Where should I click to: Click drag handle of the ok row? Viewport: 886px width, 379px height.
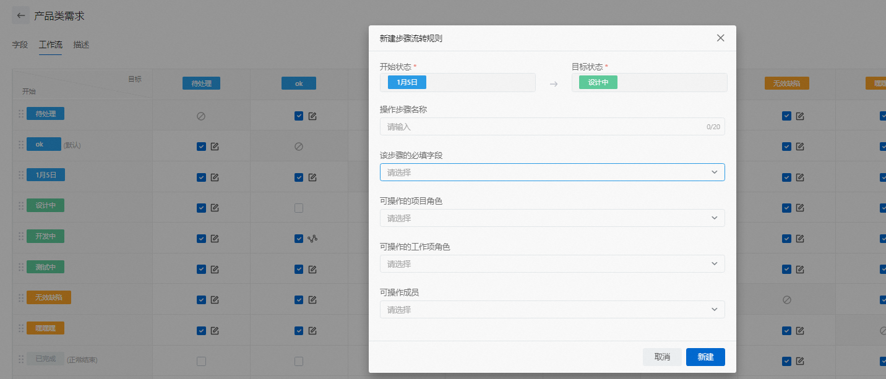click(x=21, y=144)
